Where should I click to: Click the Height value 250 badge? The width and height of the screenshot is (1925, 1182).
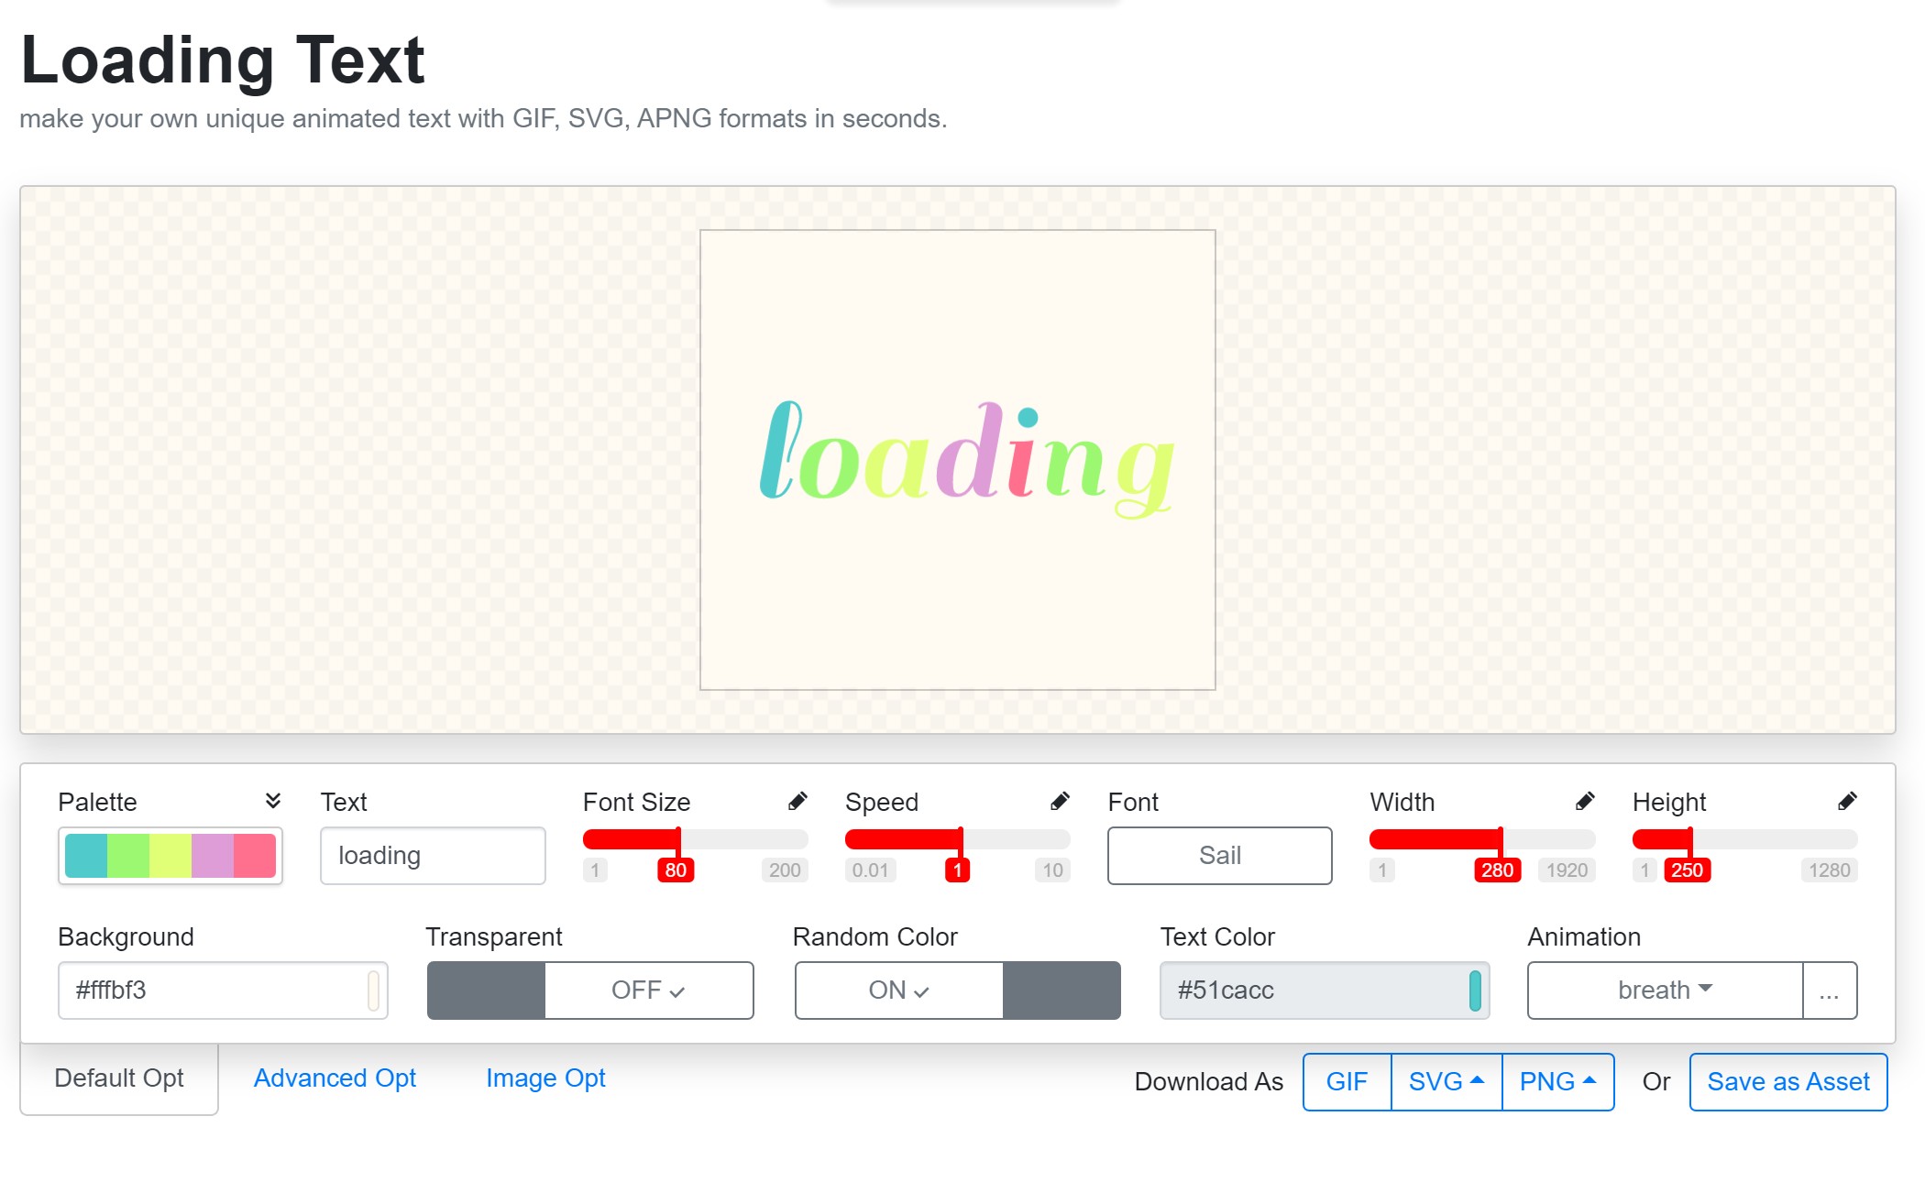coord(1687,870)
